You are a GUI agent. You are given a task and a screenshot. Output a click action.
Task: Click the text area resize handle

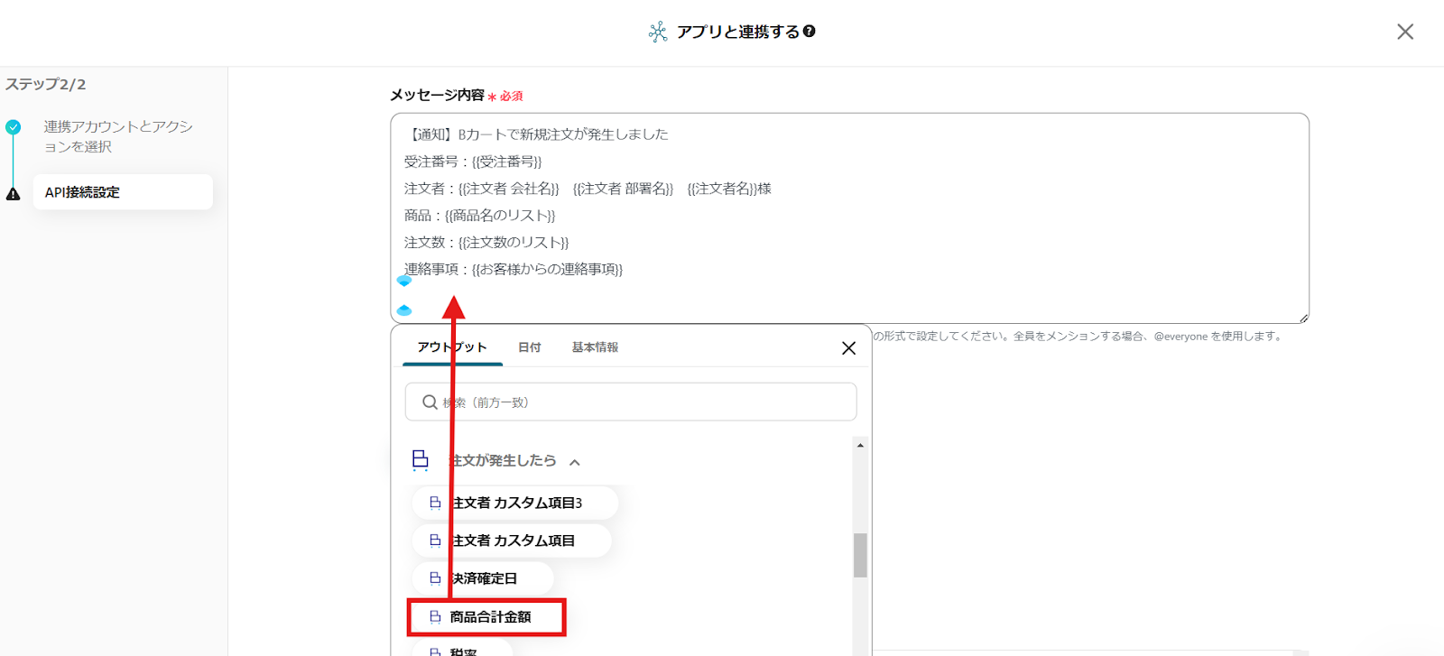point(1303,318)
